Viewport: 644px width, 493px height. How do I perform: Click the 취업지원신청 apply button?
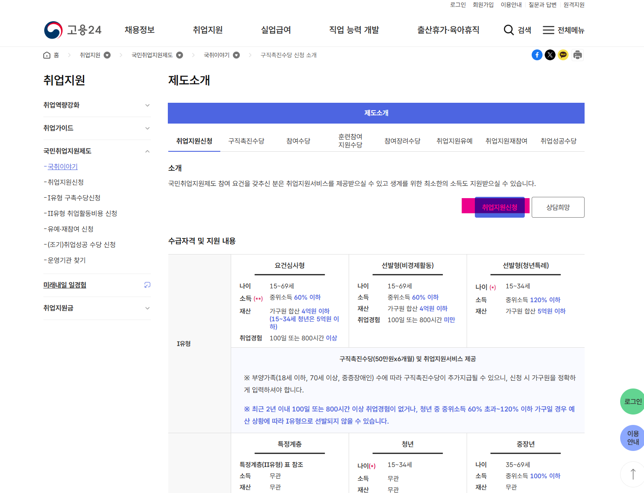click(500, 207)
